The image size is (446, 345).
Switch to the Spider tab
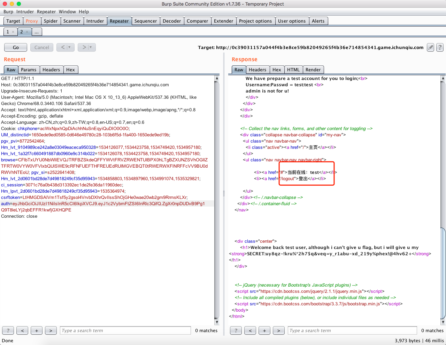51,21
